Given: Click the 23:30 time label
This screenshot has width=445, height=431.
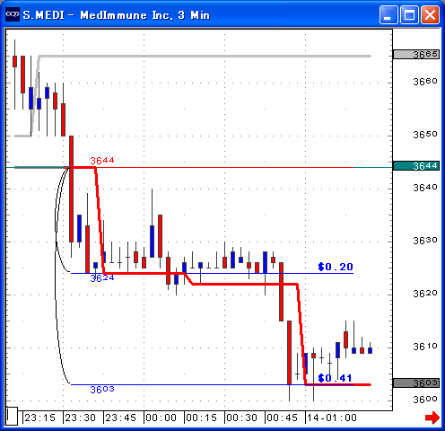Looking at the screenshot, I should click(x=80, y=418).
